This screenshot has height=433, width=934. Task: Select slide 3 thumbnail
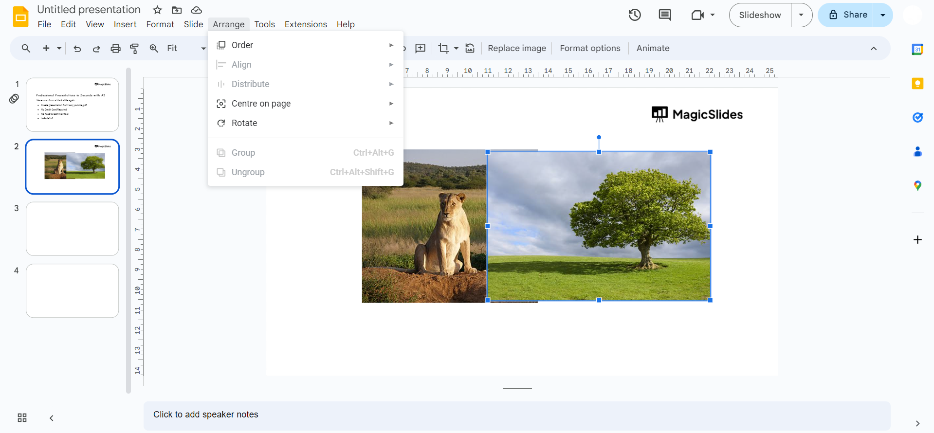tap(72, 229)
